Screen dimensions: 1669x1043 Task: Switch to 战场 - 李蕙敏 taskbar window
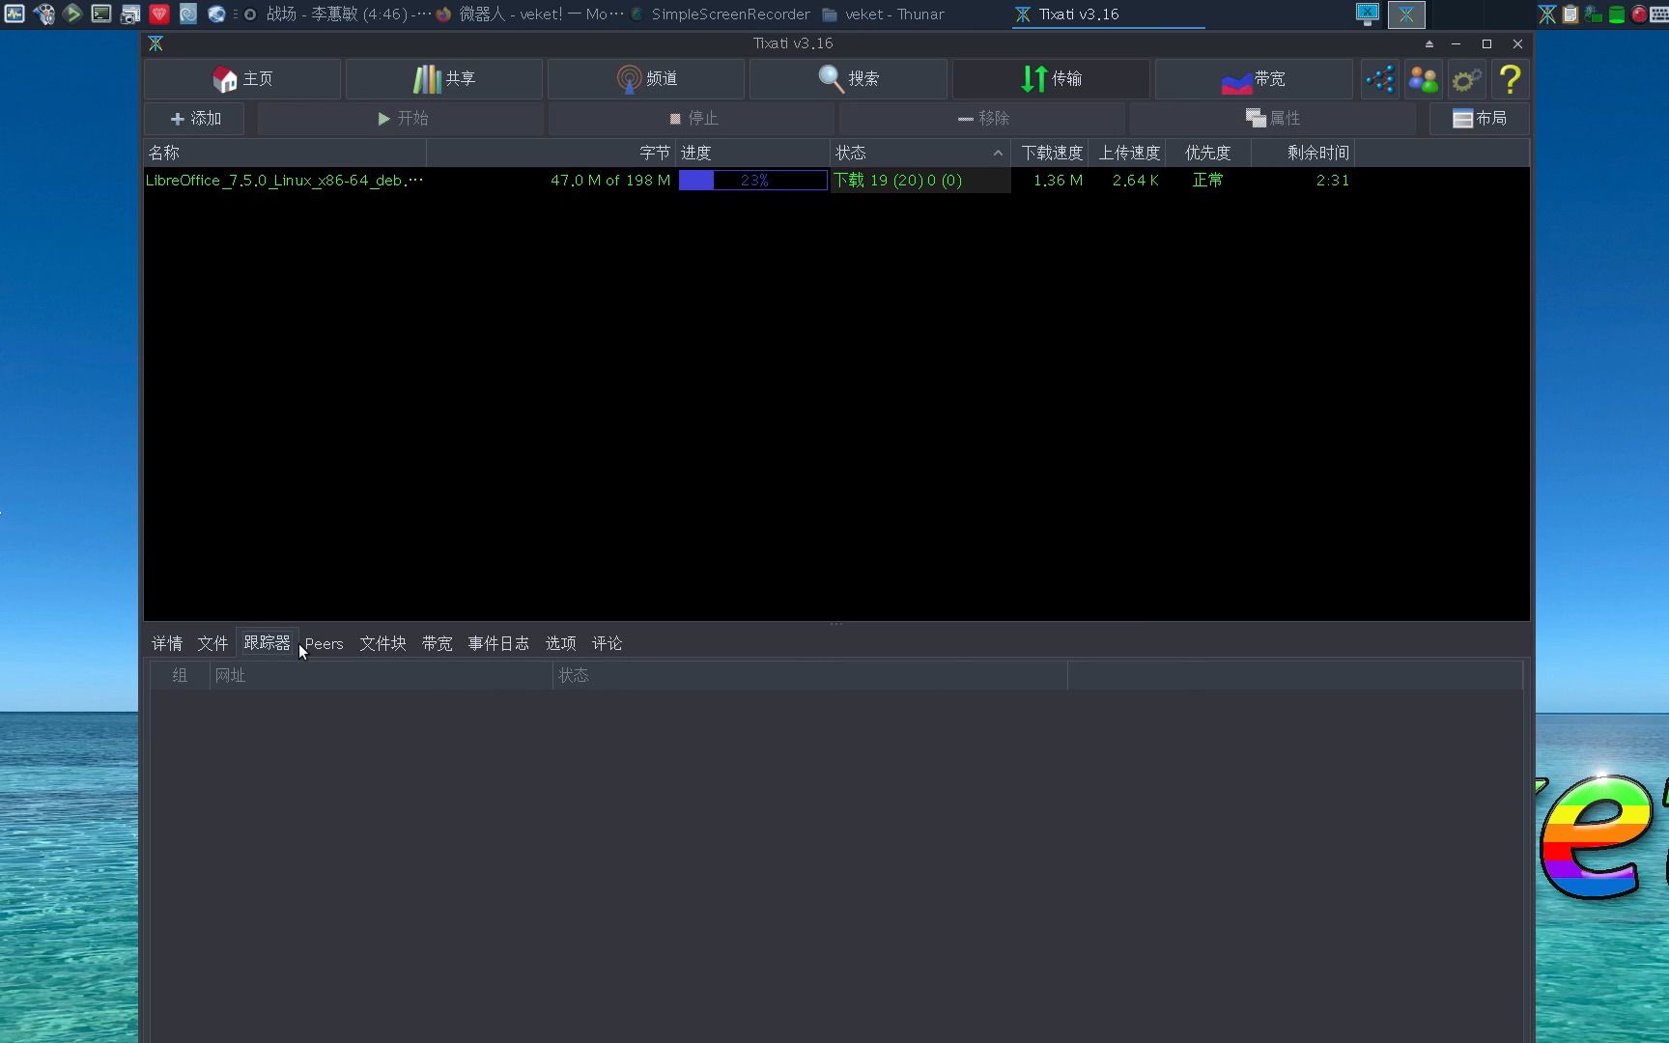tap(336, 14)
